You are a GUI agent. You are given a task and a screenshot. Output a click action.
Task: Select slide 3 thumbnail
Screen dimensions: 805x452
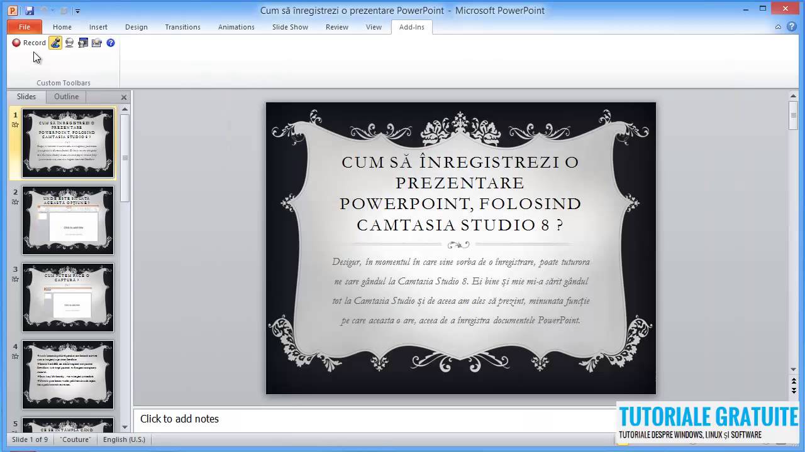coord(68,298)
